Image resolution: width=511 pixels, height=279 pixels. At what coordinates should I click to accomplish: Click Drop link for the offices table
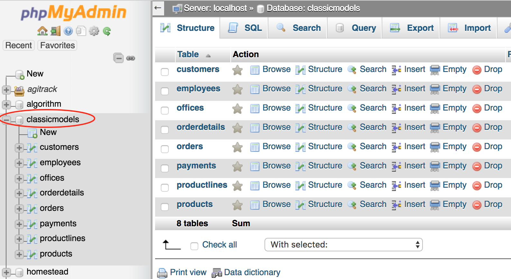(493, 108)
